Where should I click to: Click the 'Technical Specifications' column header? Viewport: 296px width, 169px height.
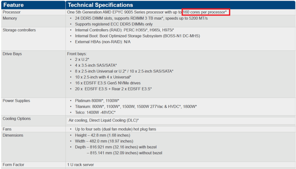(x=100, y=5)
